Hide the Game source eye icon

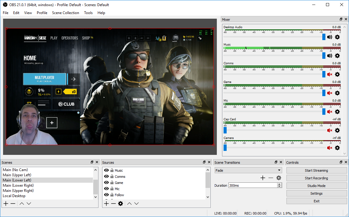[x=106, y=183]
